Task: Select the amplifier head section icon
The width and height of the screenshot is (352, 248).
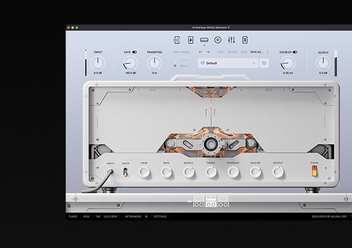Action: coord(204,40)
